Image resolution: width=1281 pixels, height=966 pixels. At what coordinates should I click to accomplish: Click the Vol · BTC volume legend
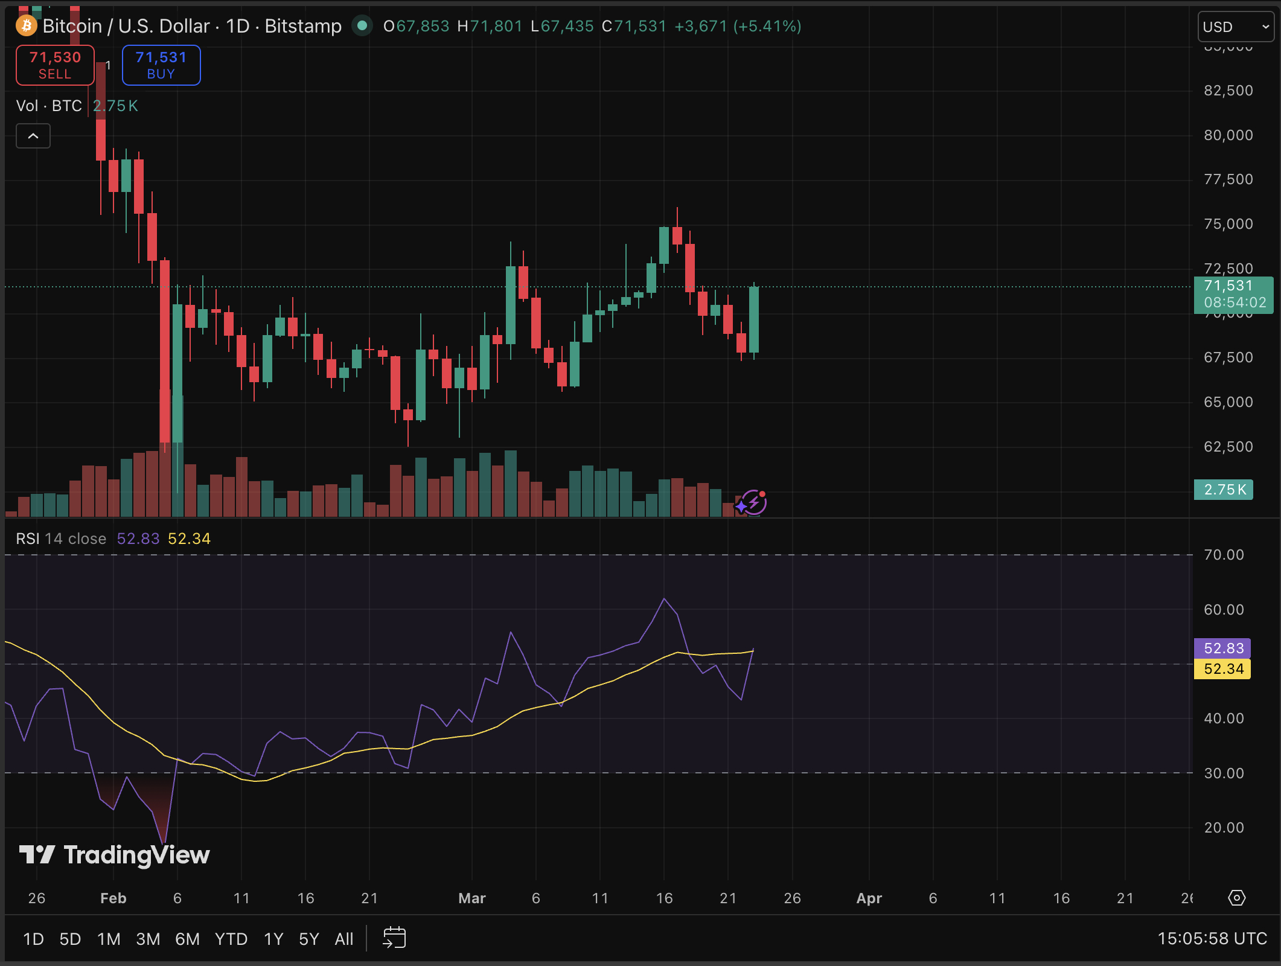tap(48, 106)
